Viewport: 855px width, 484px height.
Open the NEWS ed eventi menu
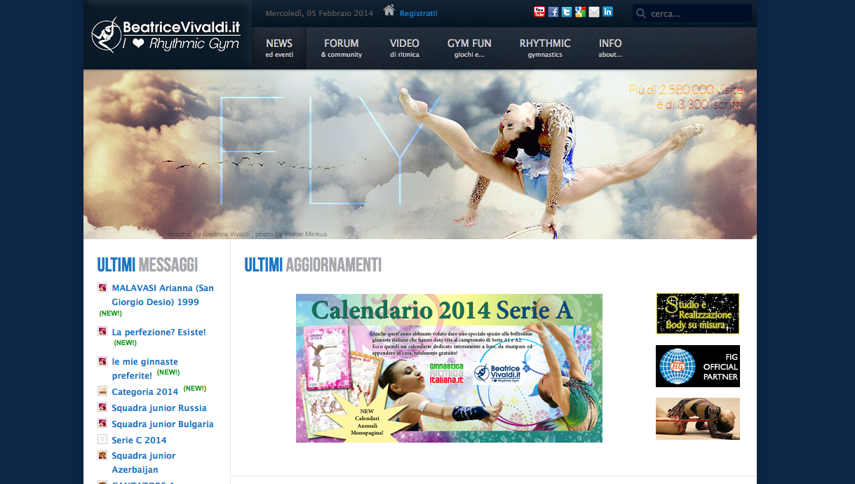pyautogui.click(x=279, y=48)
